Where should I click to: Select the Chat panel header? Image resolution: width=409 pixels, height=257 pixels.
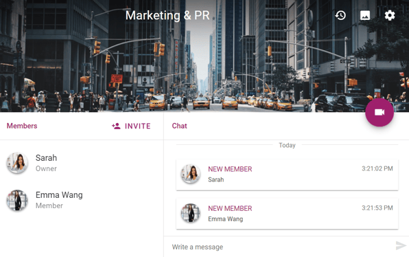(x=180, y=126)
